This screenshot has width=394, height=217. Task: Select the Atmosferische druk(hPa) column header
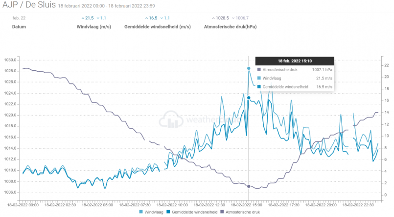click(230, 27)
